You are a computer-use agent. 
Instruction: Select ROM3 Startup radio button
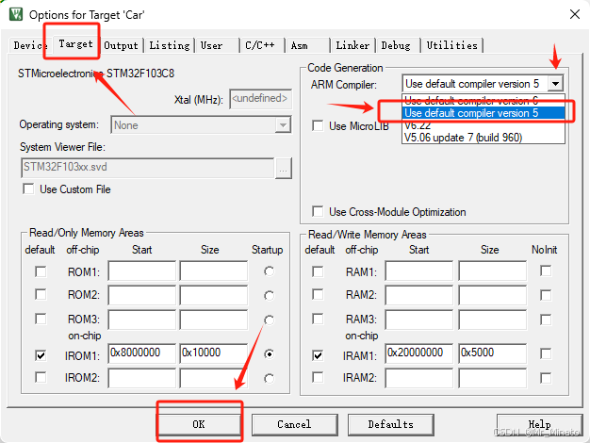coord(269,320)
